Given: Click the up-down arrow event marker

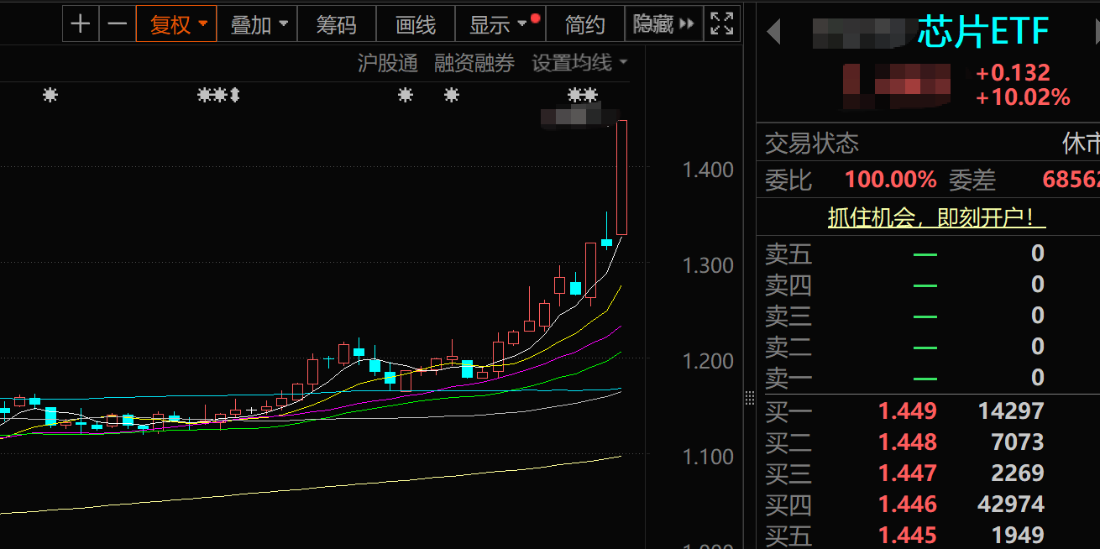Looking at the screenshot, I should click(x=235, y=95).
